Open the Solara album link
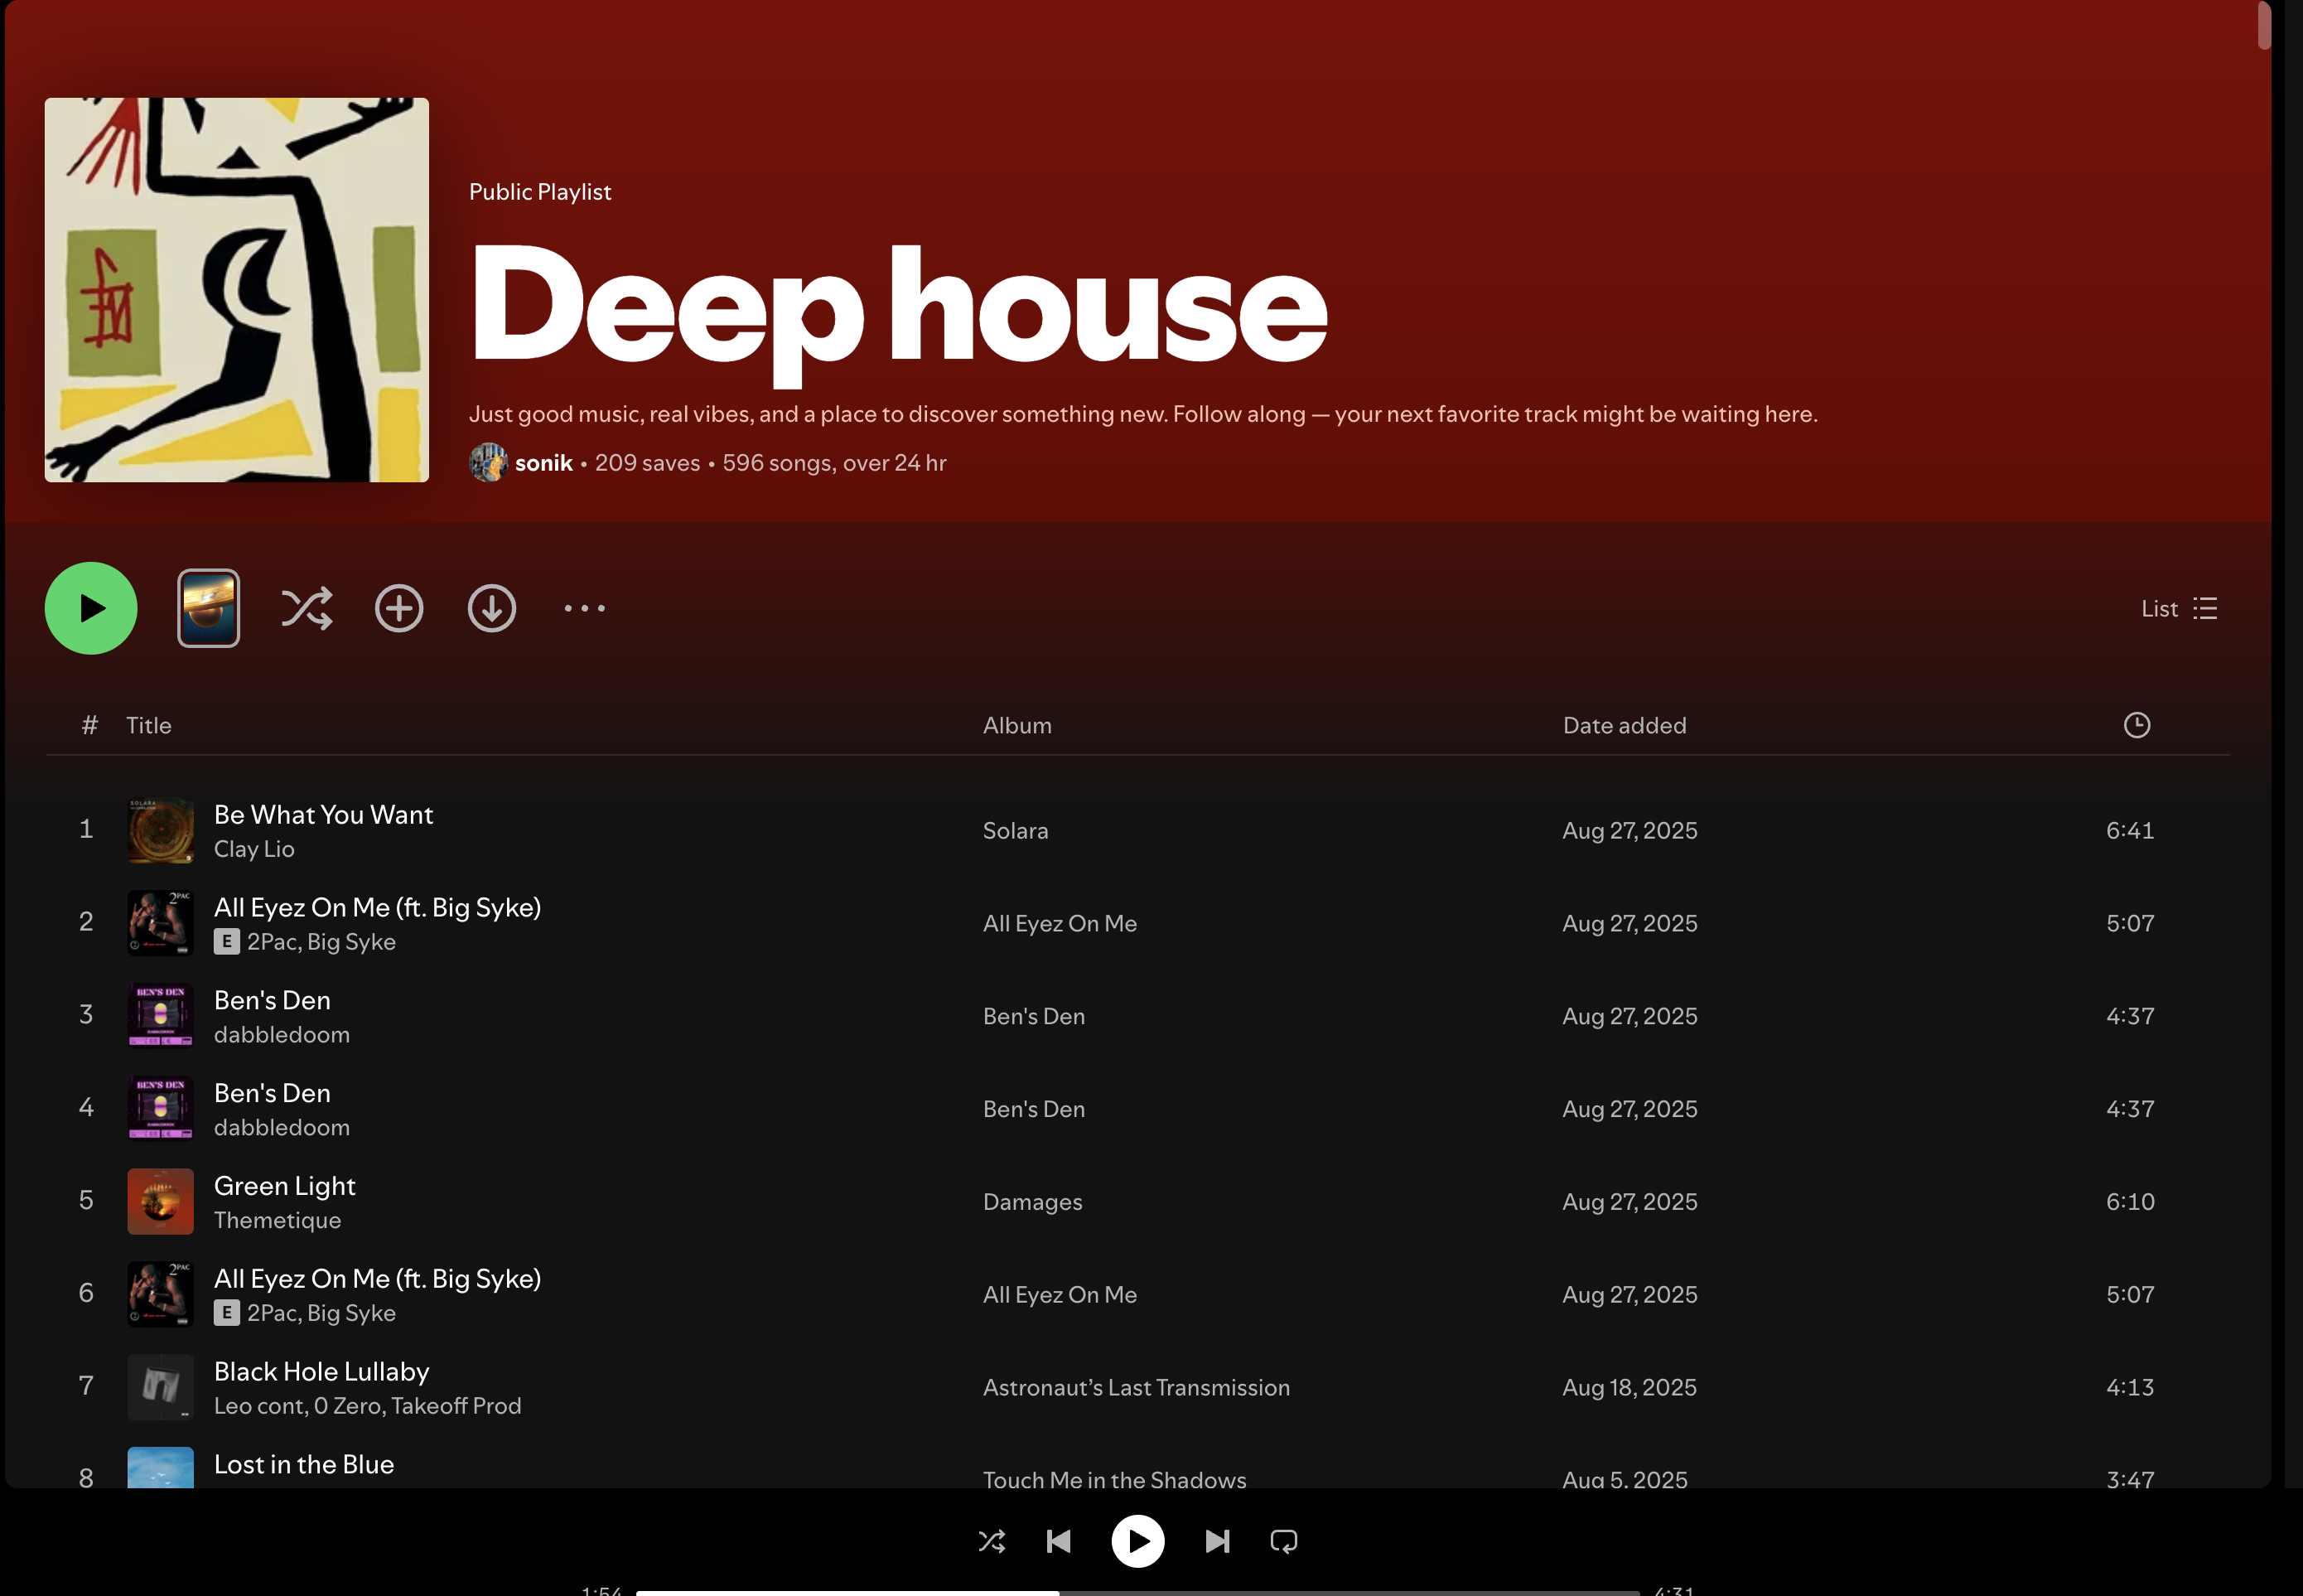Screen dimensions: 2303x1596 [x=1016, y=830]
